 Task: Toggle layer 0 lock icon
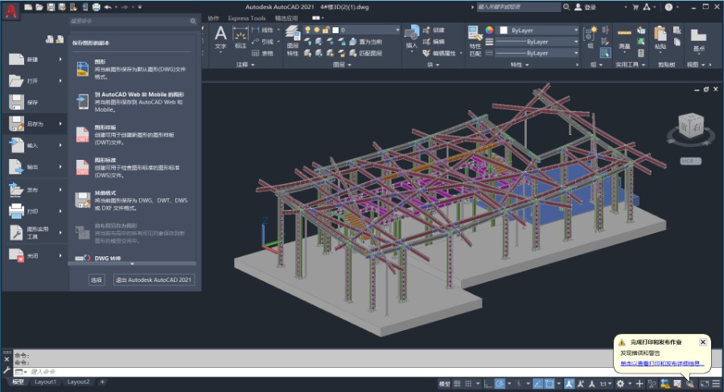pyautogui.click(x=326, y=30)
